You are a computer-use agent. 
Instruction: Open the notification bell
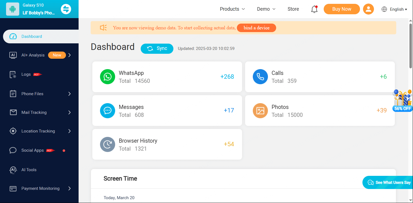314,9
